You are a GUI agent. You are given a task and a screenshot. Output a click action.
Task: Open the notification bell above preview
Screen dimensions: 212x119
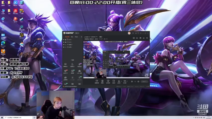point(144,38)
